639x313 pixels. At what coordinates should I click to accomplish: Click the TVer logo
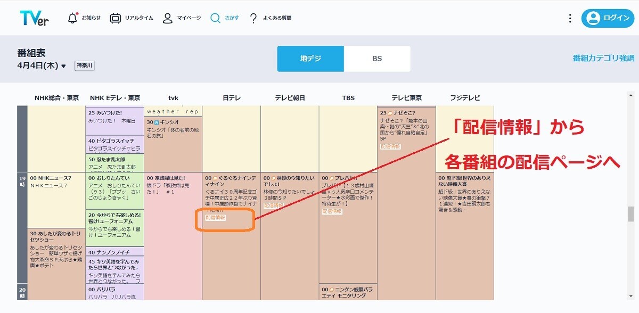click(x=35, y=17)
